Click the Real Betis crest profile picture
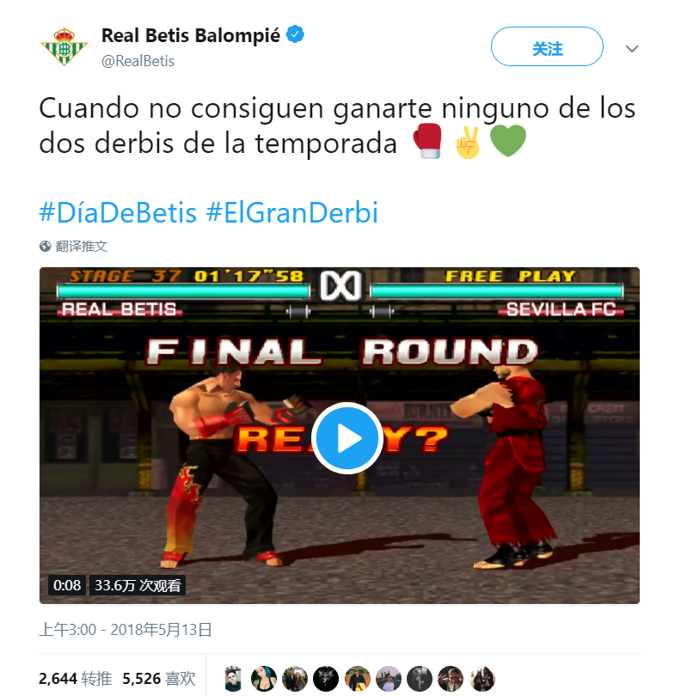Viewport: 681px width, 696px height. coord(64,47)
